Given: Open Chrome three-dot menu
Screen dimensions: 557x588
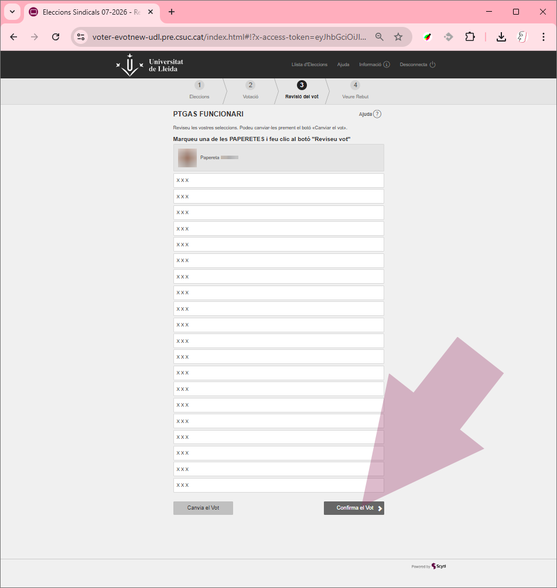Looking at the screenshot, I should [543, 37].
